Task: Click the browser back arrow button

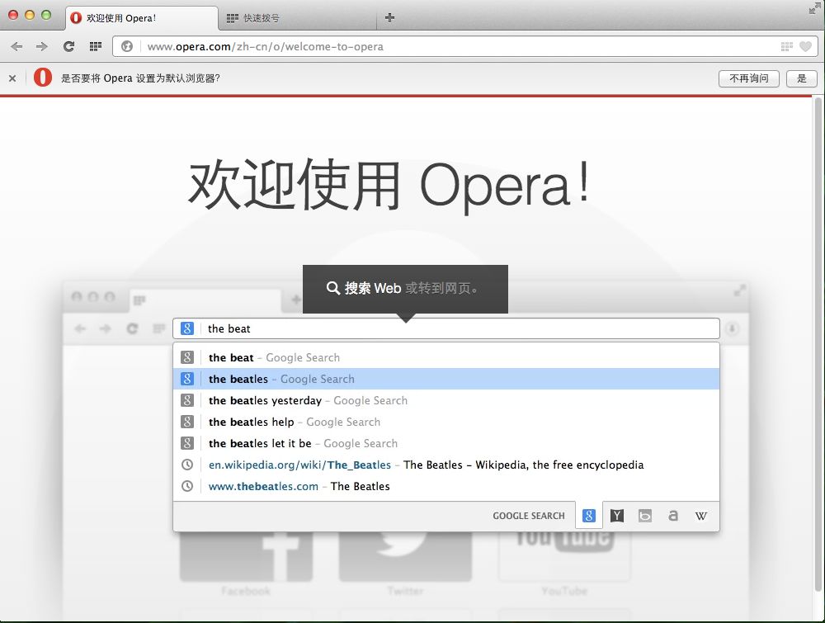Action: pyautogui.click(x=16, y=46)
